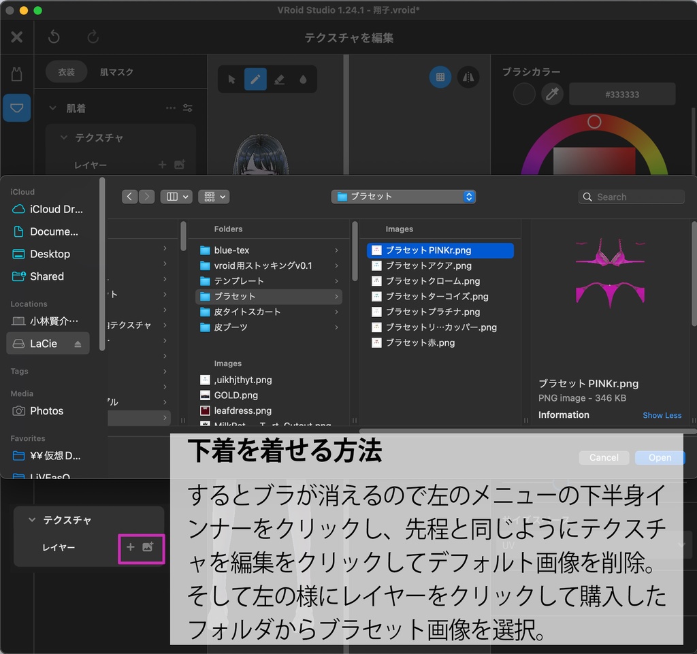Click the Show Less link in the Information panel
The image size is (697, 654).
[x=662, y=415]
